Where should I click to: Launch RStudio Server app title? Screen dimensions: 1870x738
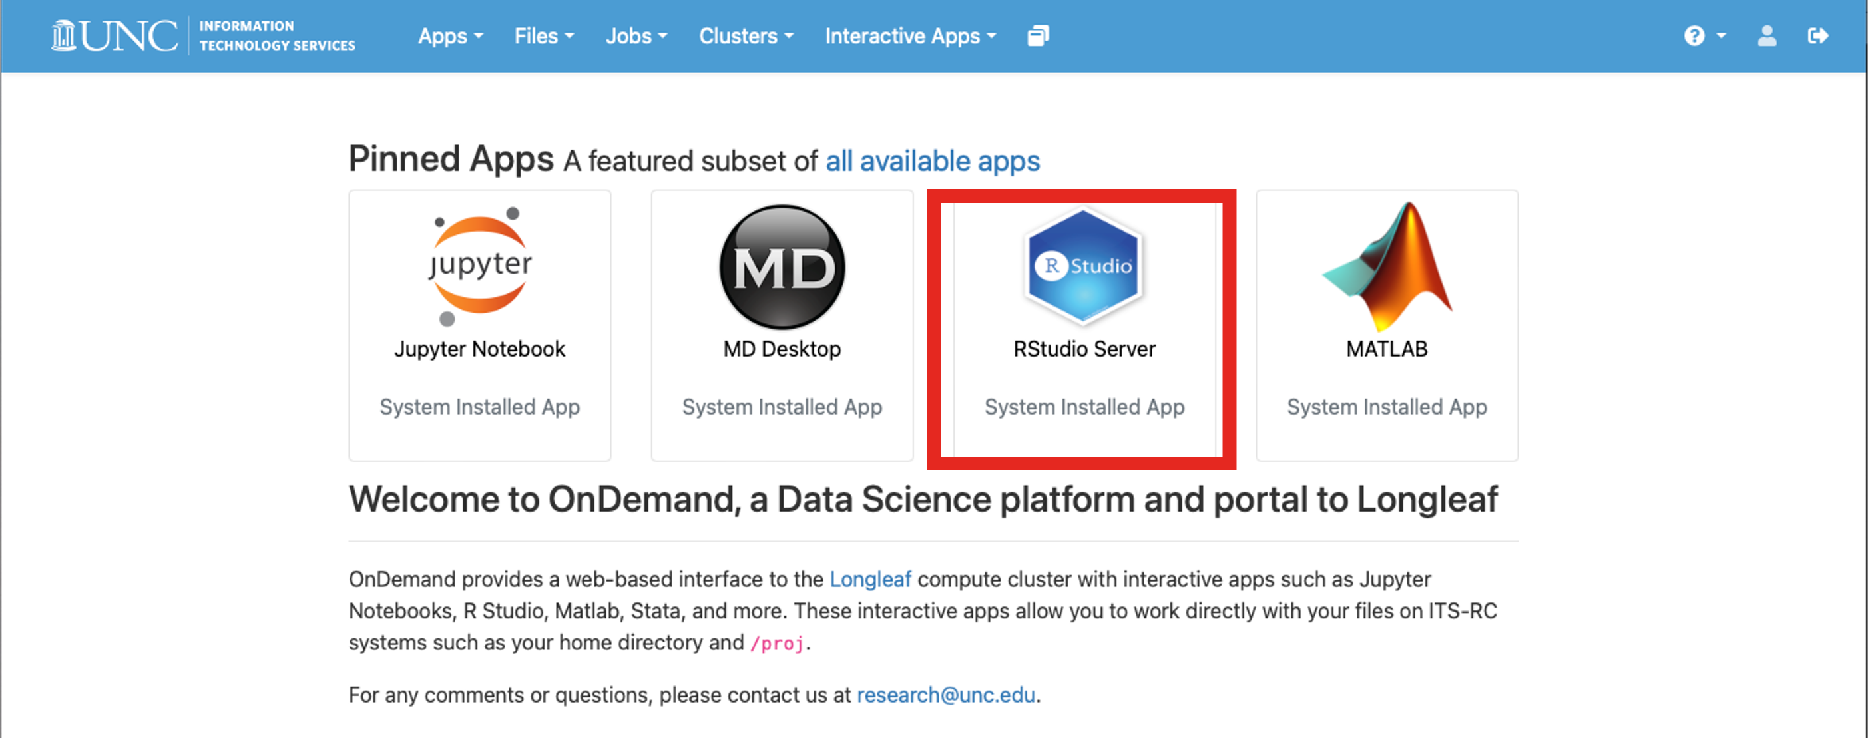pos(1084,349)
